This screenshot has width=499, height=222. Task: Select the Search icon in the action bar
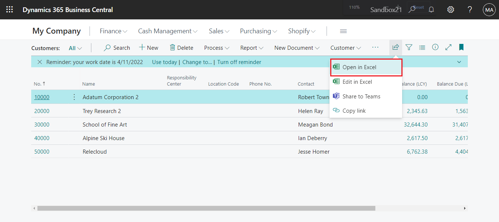click(117, 48)
